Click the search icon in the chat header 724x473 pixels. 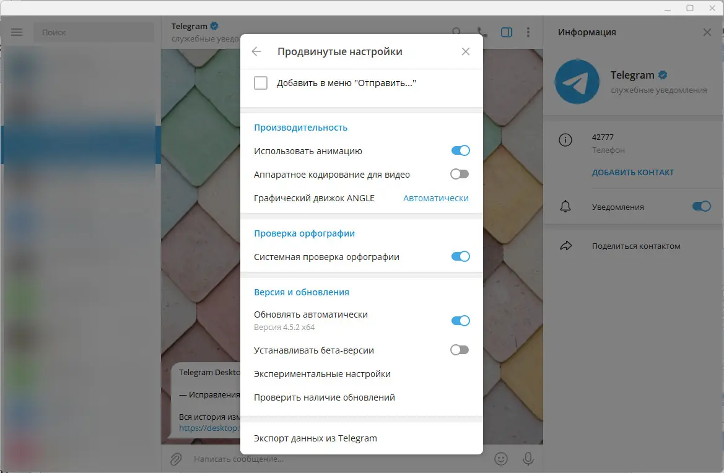click(x=456, y=32)
